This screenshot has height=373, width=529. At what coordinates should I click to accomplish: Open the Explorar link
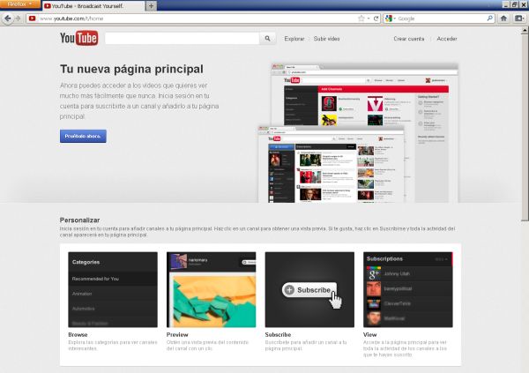(x=294, y=39)
